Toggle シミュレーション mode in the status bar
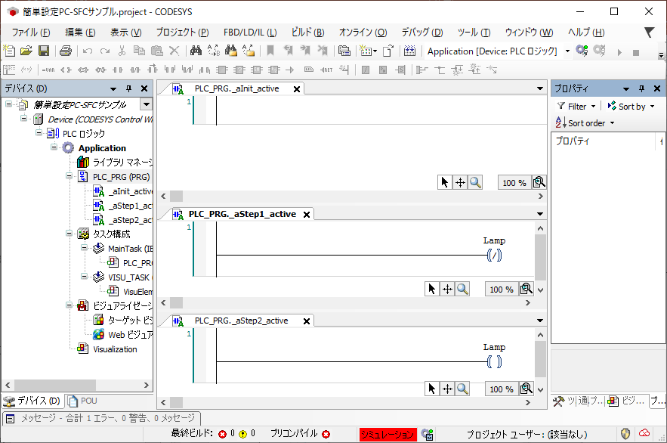 point(388,434)
